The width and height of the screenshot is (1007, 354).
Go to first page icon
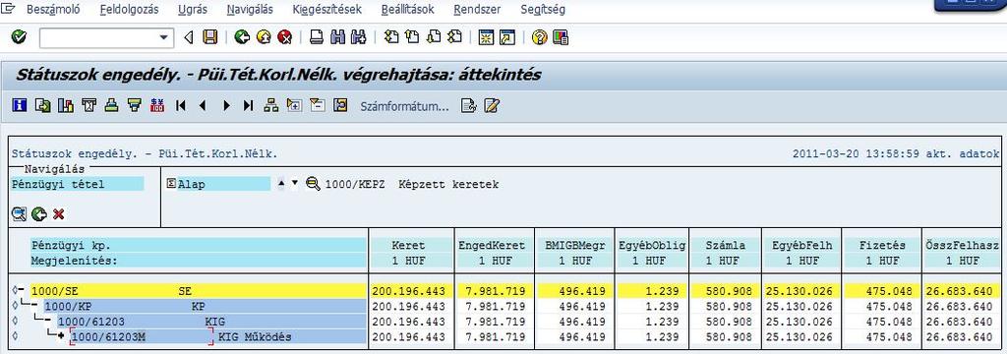(x=391, y=38)
